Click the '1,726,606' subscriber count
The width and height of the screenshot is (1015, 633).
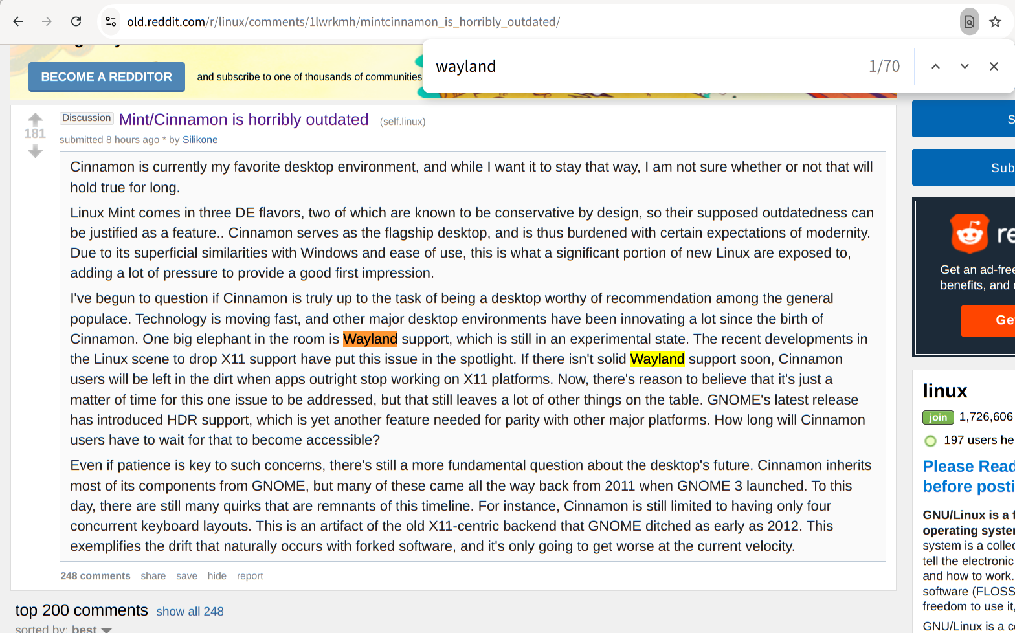tap(986, 417)
